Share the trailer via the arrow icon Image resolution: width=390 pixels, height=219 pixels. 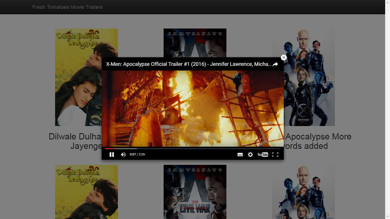pyautogui.click(x=275, y=64)
